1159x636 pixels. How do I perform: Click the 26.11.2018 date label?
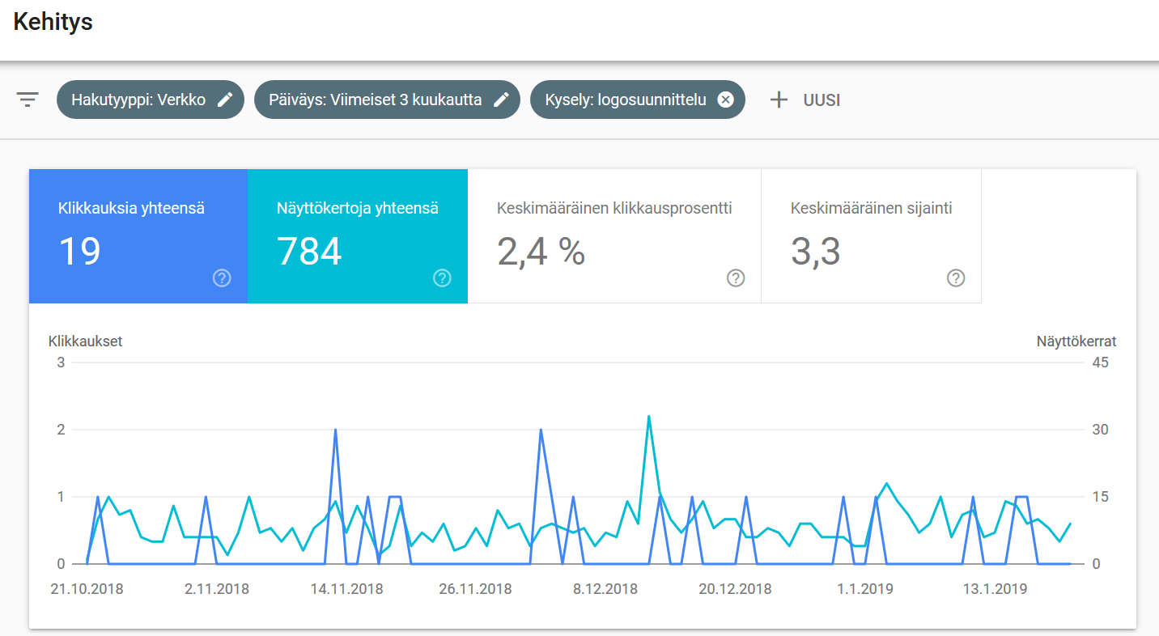click(x=475, y=589)
